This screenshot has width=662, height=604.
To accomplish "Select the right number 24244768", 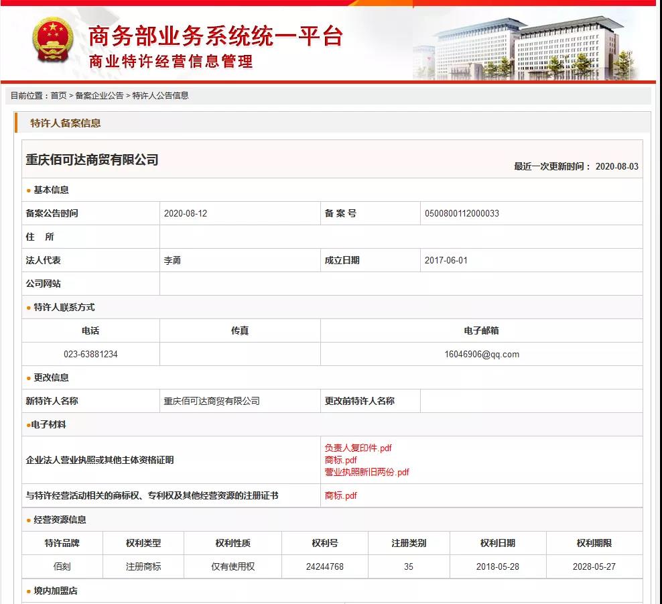I will 325,566.
